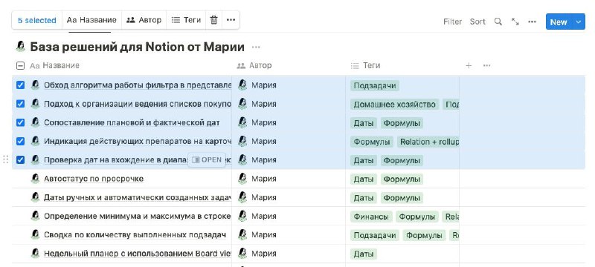Open the search magnifier icon
The width and height of the screenshot is (595, 267).
click(498, 22)
